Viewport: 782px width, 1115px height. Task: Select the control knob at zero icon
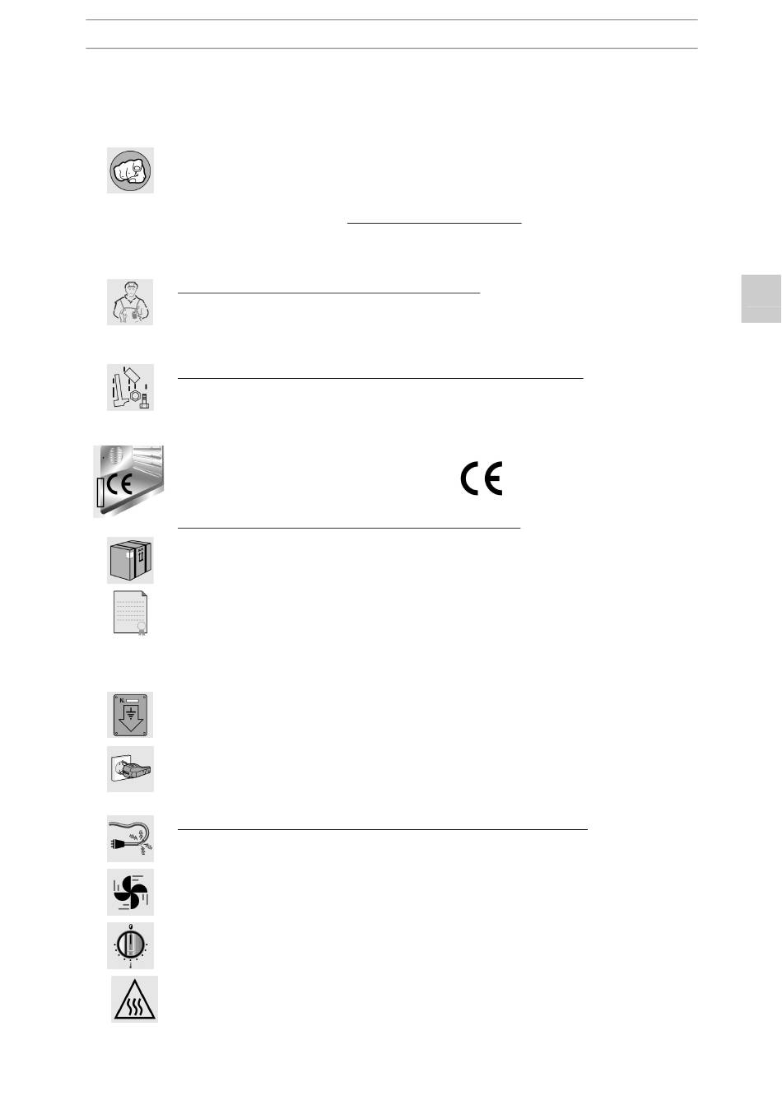[130, 945]
